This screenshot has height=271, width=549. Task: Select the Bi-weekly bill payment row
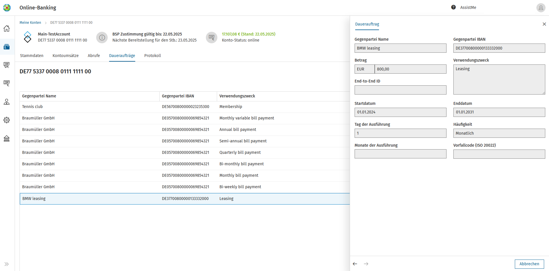[185, 187]
